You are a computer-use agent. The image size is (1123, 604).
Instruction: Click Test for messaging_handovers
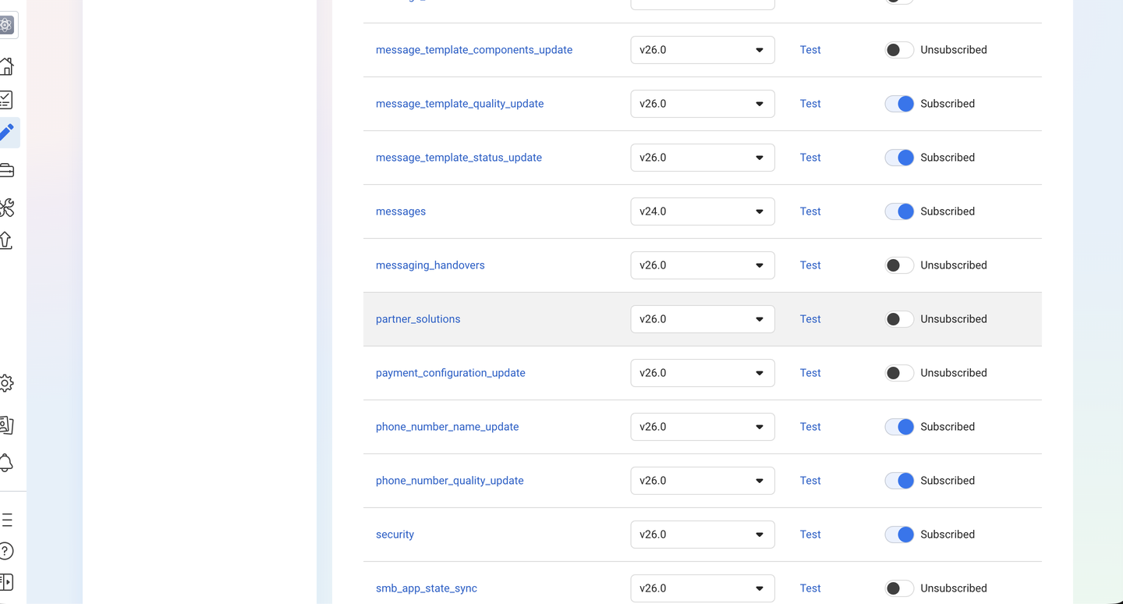pos(810,265)
